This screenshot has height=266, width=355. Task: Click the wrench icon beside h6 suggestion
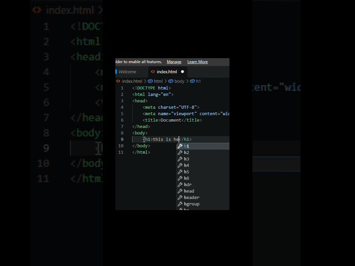click(180, 178)
